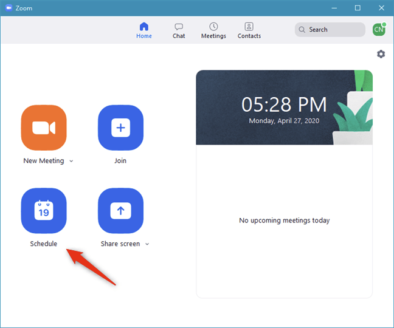Click the date Monday, April 27, 2020
The width and height of the screenshot is (394, 328).
(x=284, y=121)
